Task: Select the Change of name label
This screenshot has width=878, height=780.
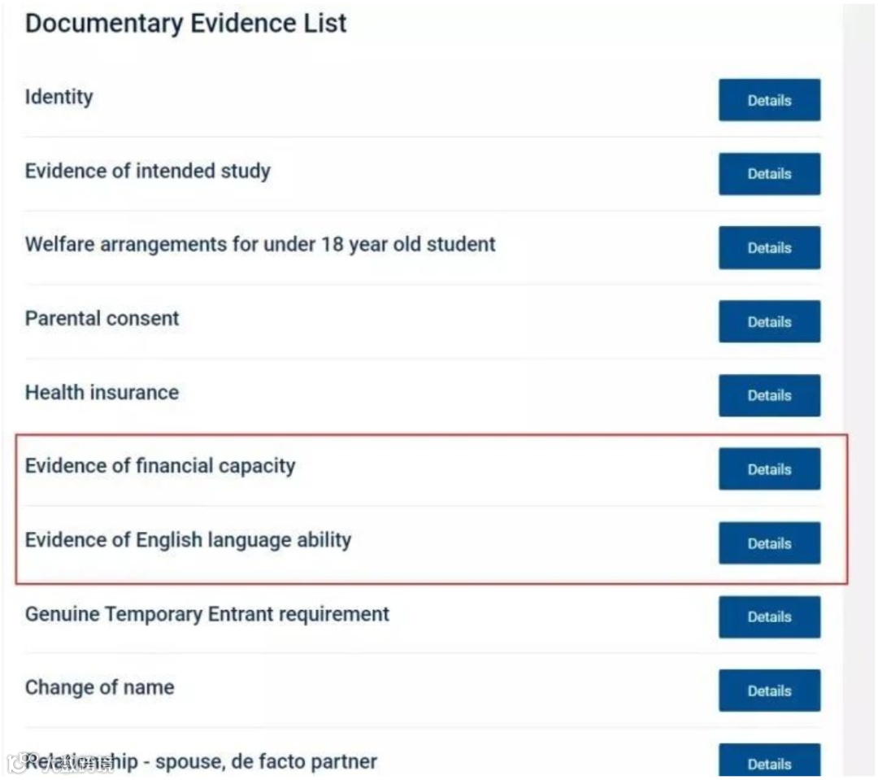Action: click(x=100, y=687)
